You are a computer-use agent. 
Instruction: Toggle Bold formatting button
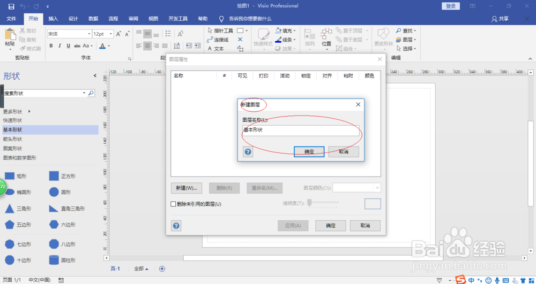(51, 45)
